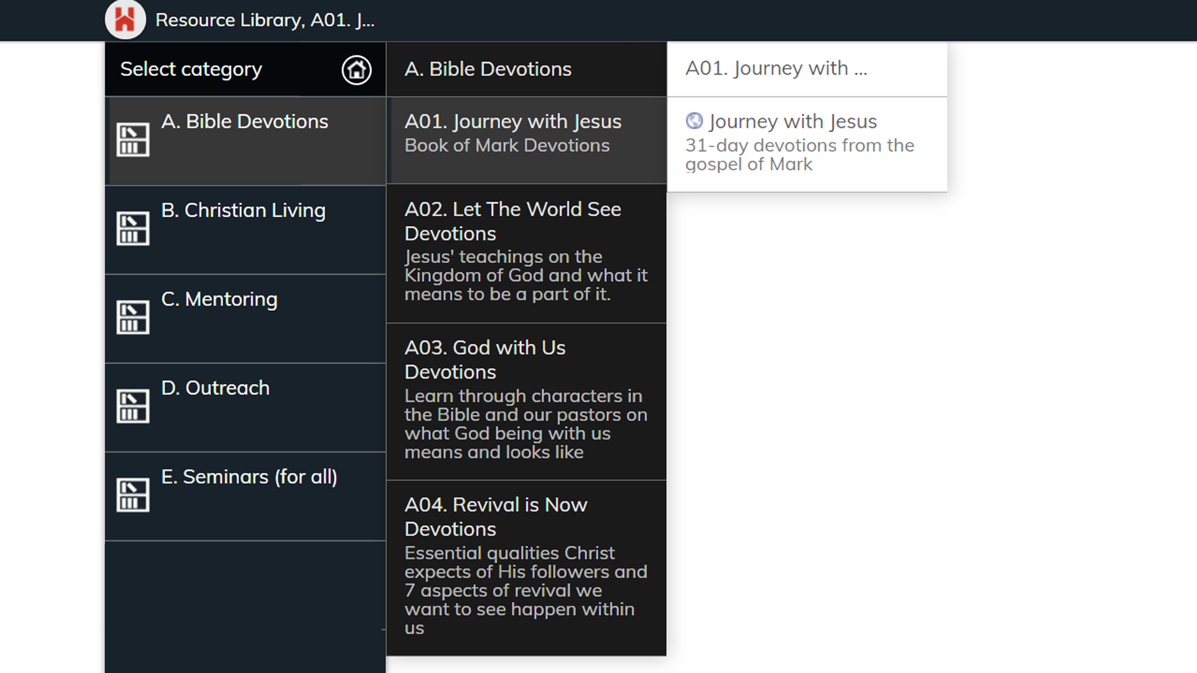The height and width of the screenshot is (673, 1197).
Task: Choose A03. God with Us Devotions
Action: tap(527, 402)
